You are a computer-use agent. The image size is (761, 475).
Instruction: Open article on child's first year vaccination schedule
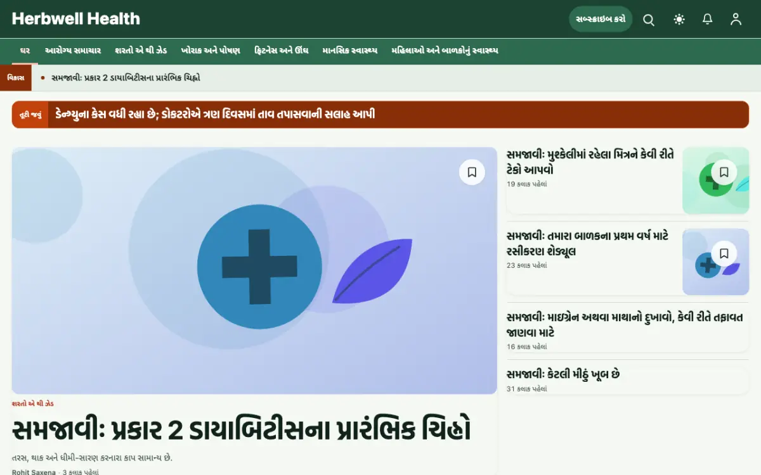click(x=587, y=243)
